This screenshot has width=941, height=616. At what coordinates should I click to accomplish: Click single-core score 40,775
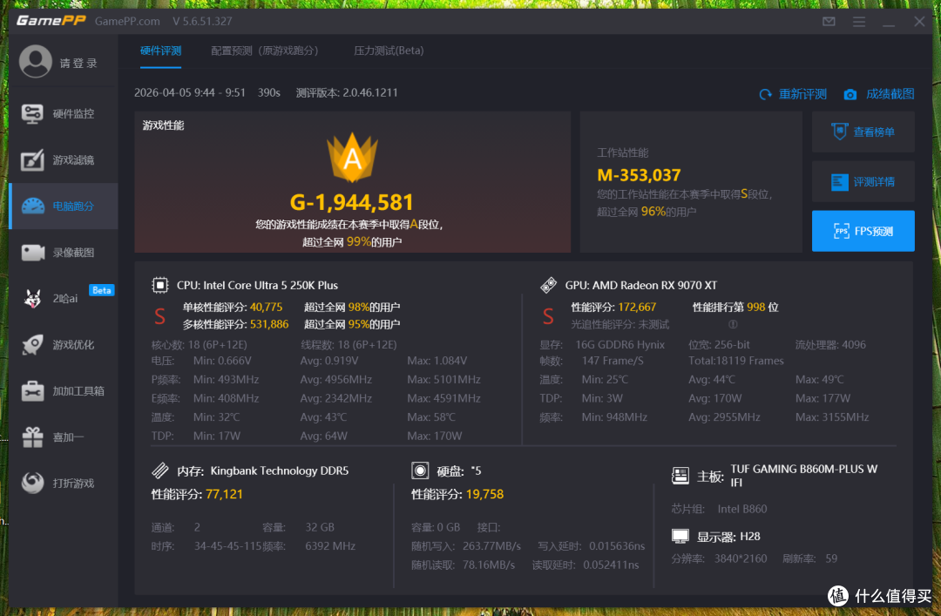[x=266, y=308]
